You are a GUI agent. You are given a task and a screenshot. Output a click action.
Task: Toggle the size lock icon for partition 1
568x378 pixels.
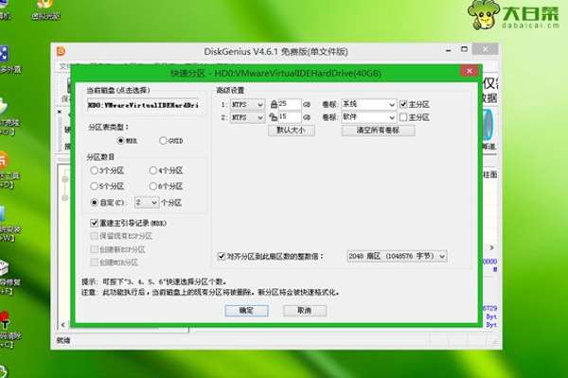[274, 105]
